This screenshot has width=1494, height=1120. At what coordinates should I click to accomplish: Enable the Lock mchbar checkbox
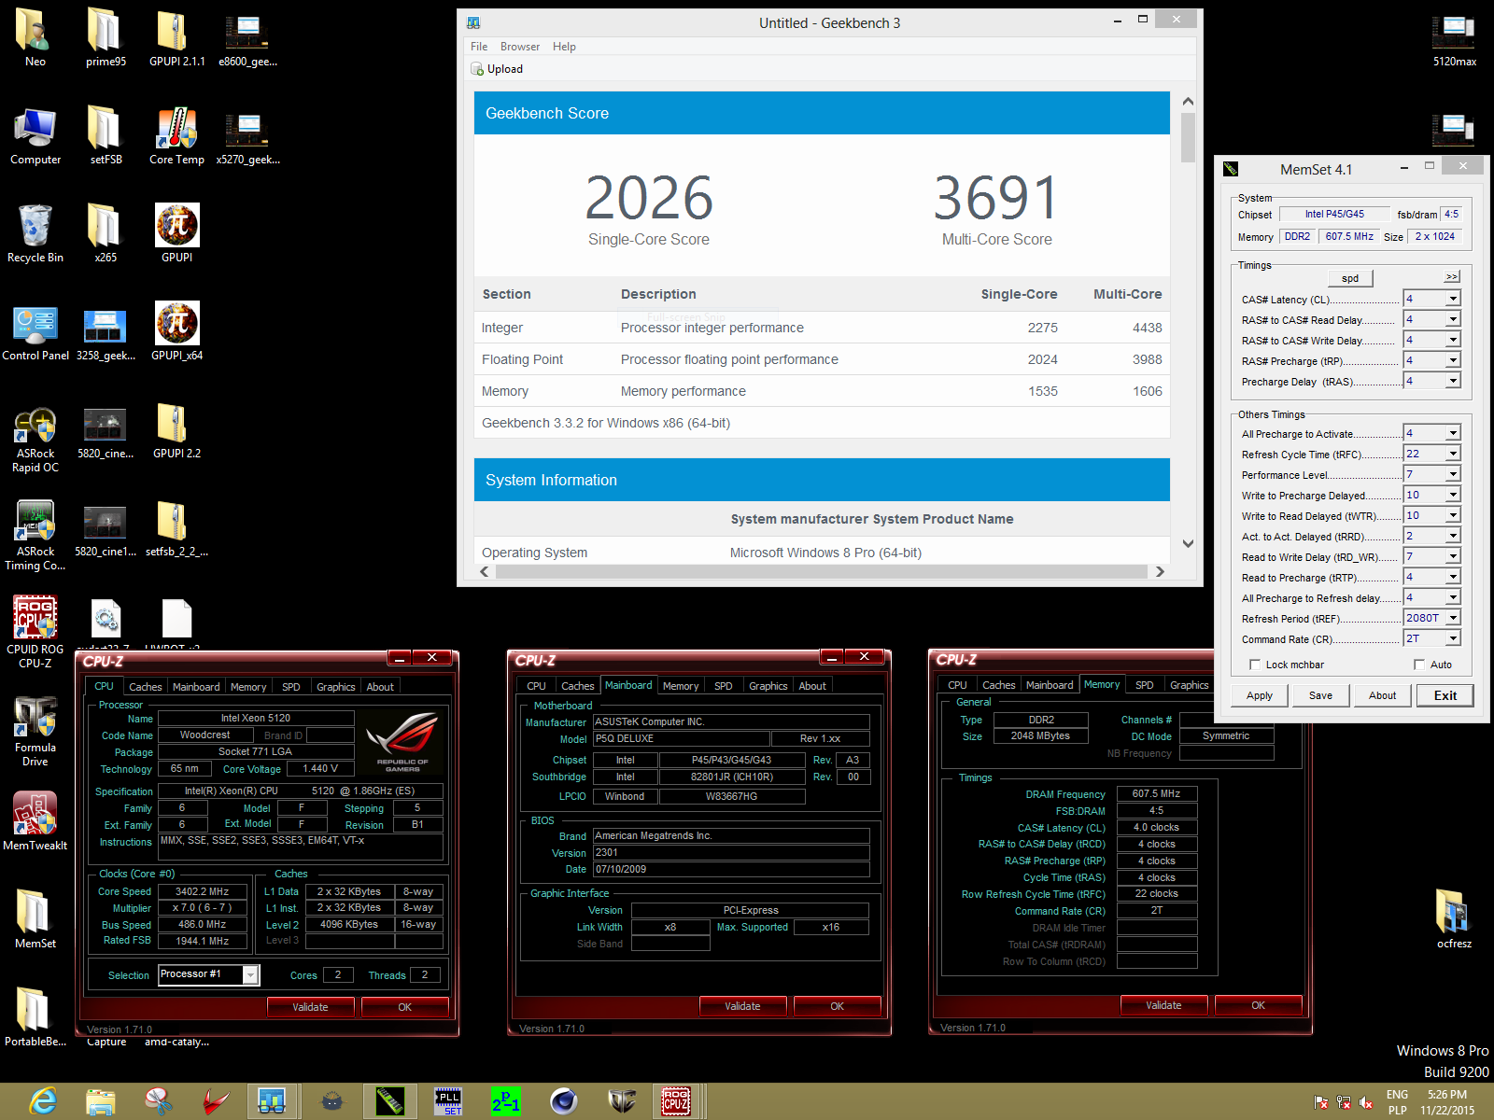1254,665
